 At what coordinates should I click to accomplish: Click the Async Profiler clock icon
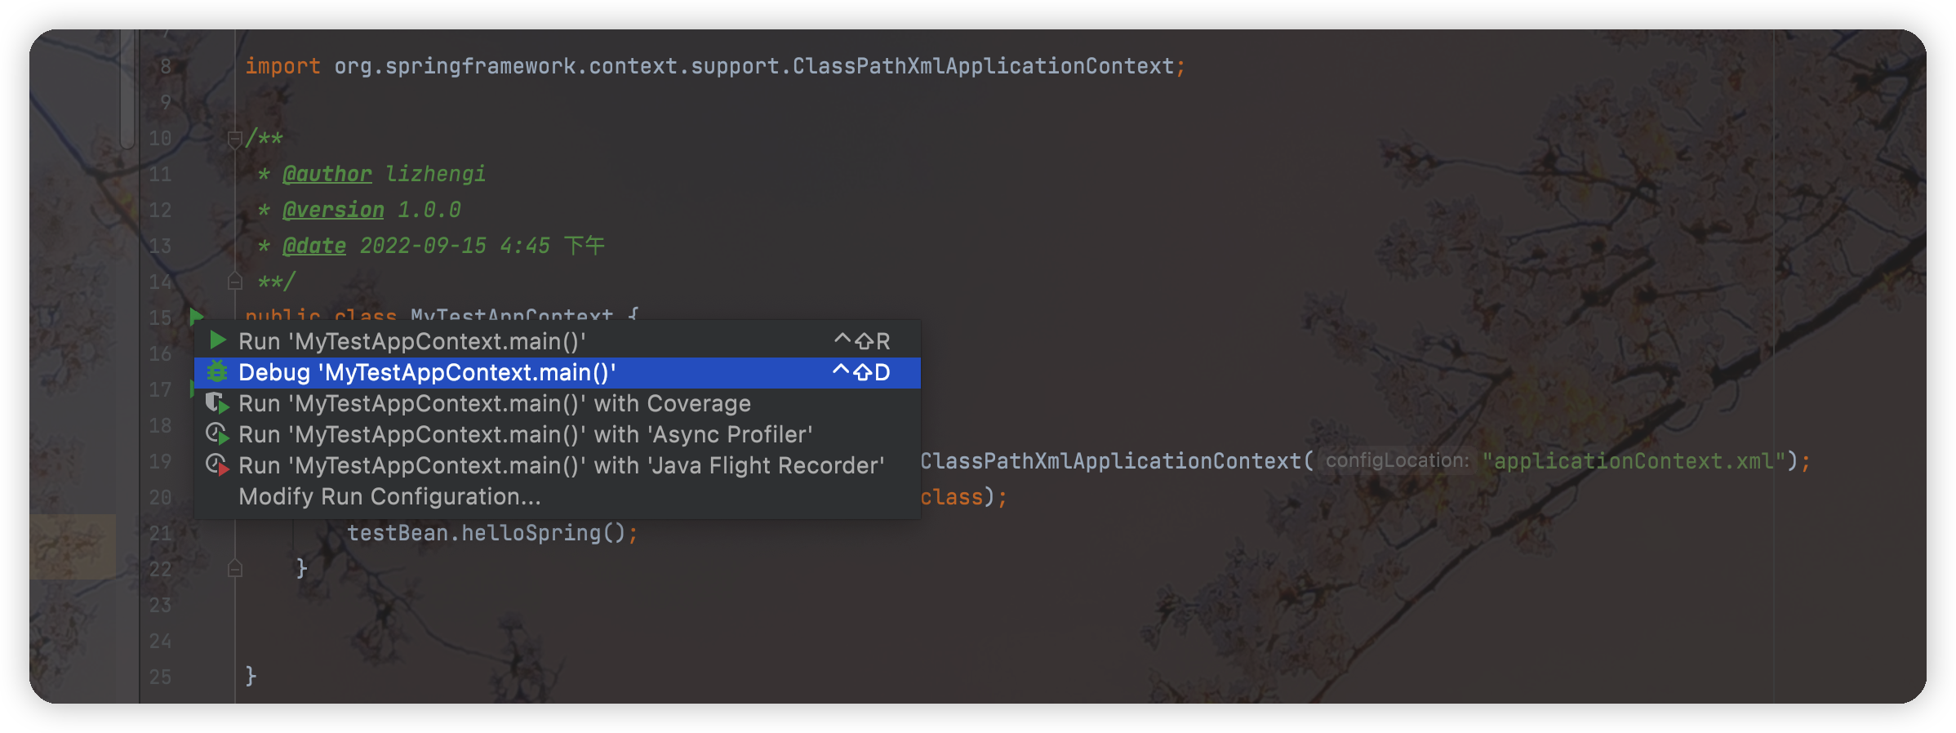(x=217, y=434)
